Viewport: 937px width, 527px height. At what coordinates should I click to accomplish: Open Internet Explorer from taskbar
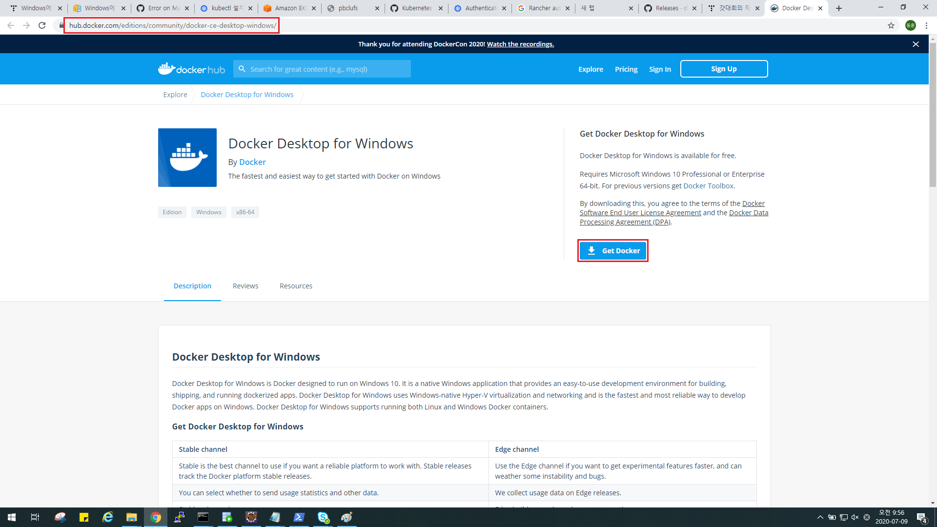click(x=107, y=517)
